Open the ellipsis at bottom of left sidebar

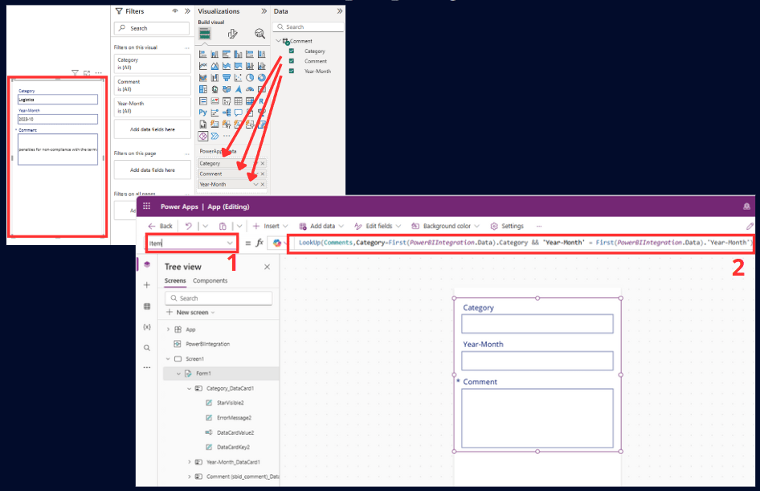tap(147, 367)
